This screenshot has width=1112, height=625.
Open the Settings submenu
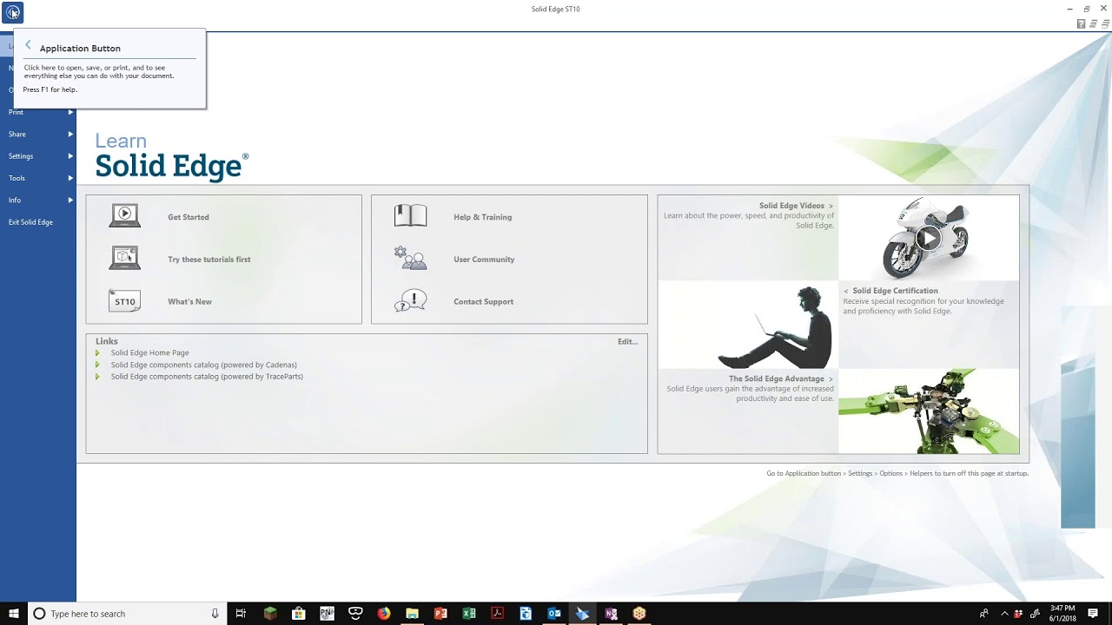(x=38, y=156)
